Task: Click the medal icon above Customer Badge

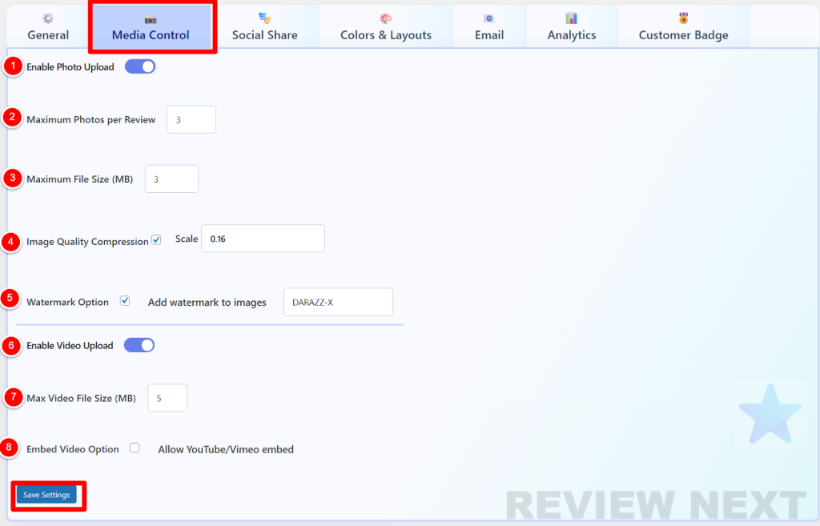Action: click(x=683, y=18)
